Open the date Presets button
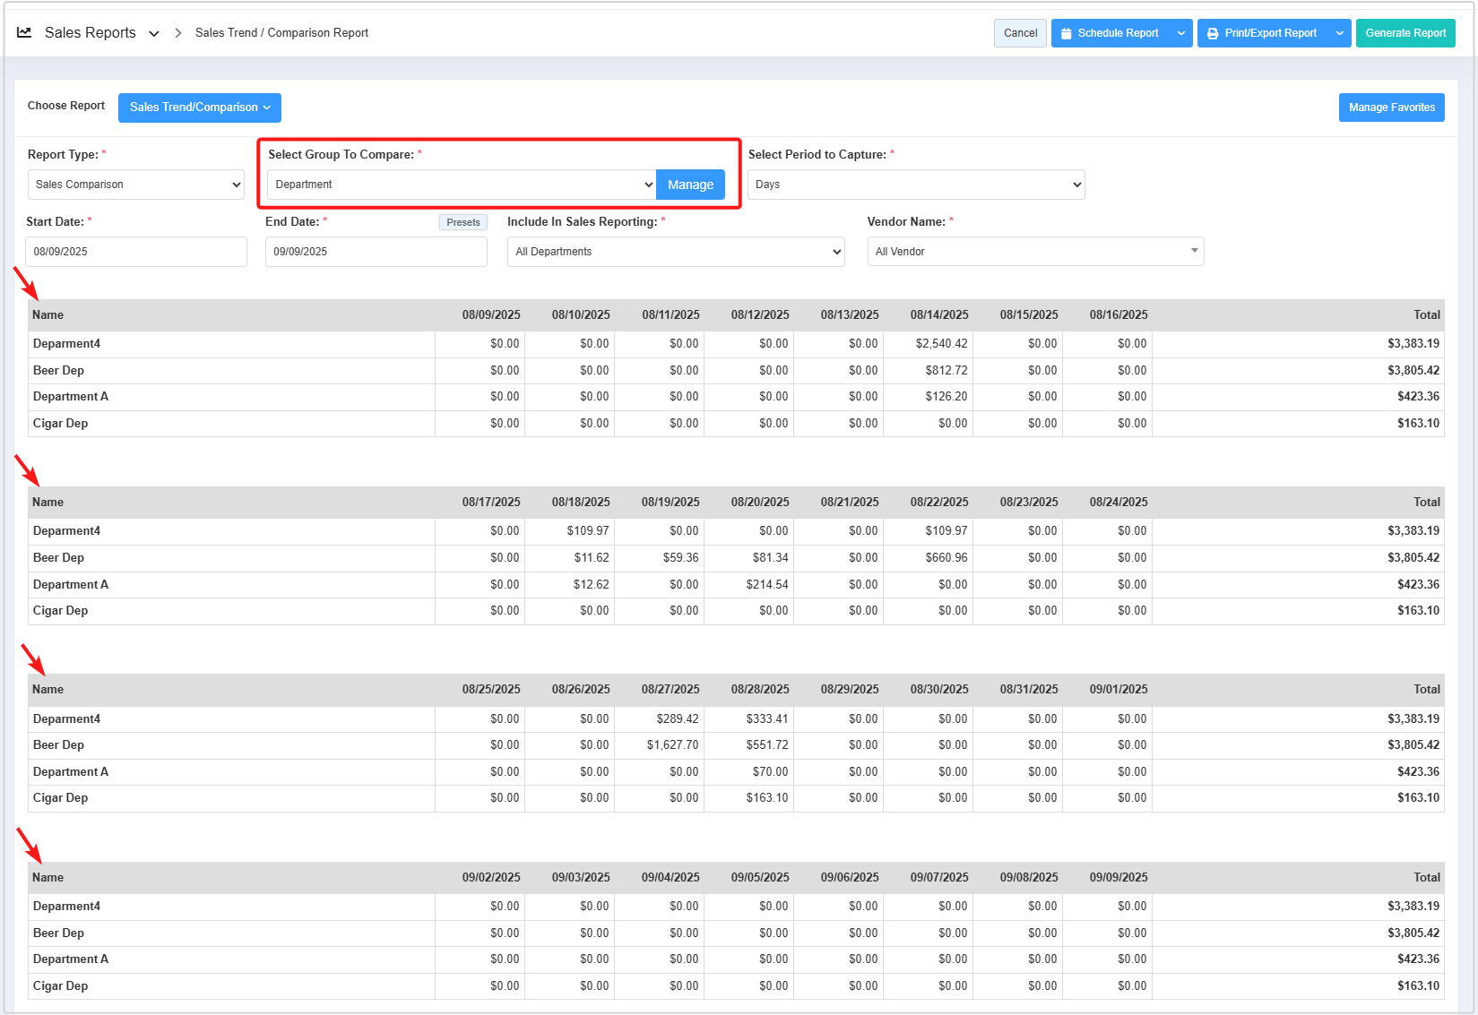The height and width of the screenshot is (1015, 1478). click(x=463, y=222)
